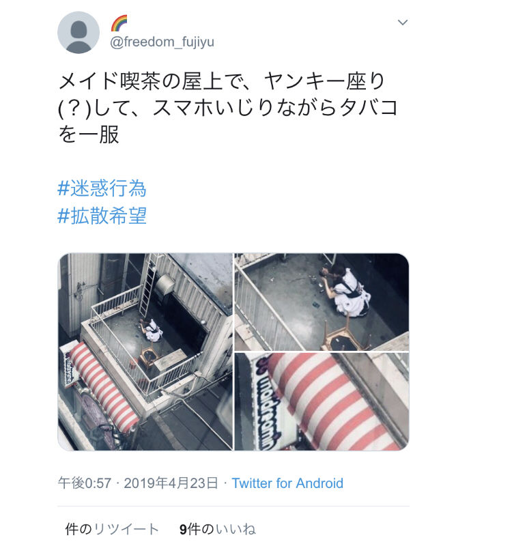Screen dimensions: 512x544
Task: Open the @freedom_fujiyu profile handle
Action: coord(162,42)
